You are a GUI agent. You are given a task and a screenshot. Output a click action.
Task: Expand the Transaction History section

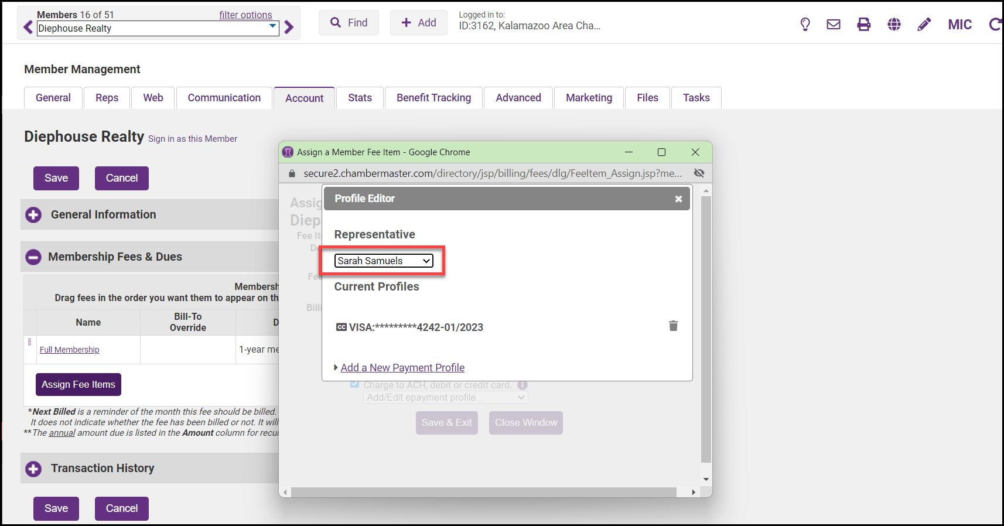pyautogui.click(x=33, y=469)
